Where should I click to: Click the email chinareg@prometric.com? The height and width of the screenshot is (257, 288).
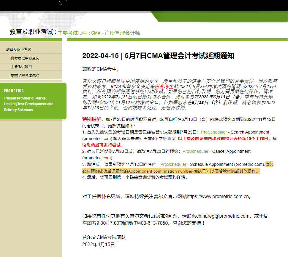coord(223,216)
